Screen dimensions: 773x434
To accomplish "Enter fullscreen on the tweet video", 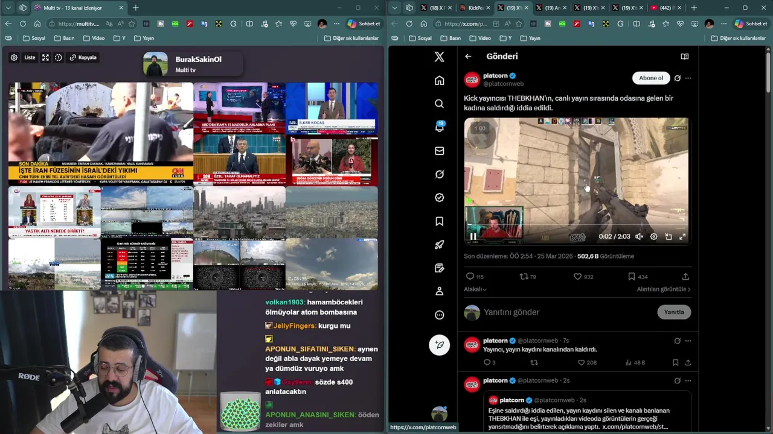I will coord(682,237).
